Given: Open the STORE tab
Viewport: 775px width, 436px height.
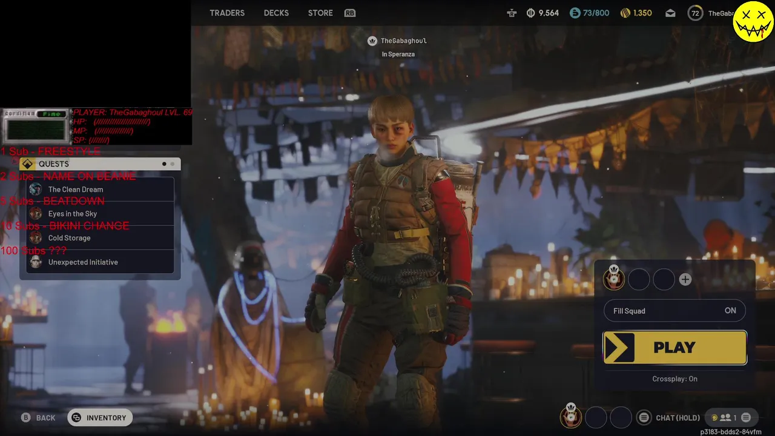Looking at the screenshot, I should 320,13.
